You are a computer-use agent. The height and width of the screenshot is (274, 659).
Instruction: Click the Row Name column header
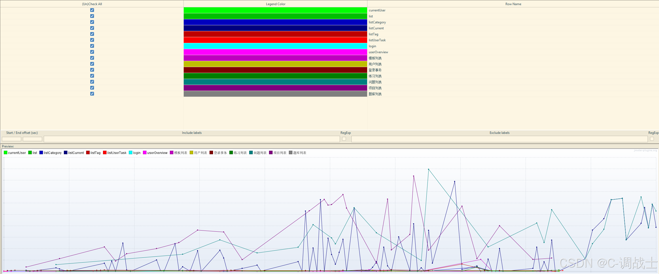tap(513, 4)
